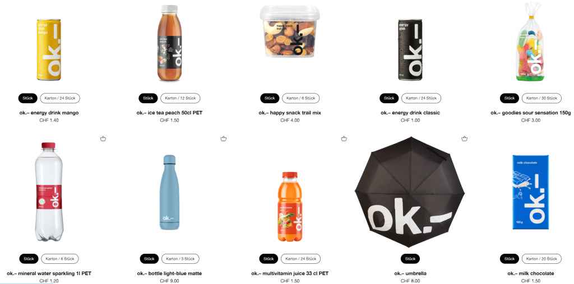Image resolution: width=574 pixels, height=284 pixels.
Task: Select Karton / 20 Stück for milk chocolate
Action: tap(542, 259)
